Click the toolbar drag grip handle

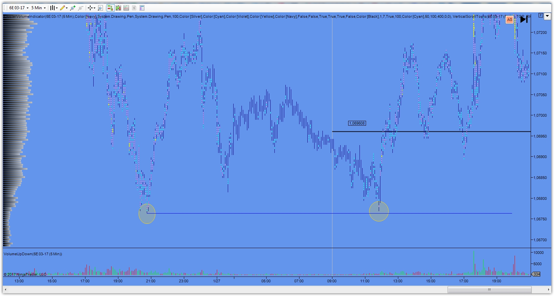[x=4, y=8]
